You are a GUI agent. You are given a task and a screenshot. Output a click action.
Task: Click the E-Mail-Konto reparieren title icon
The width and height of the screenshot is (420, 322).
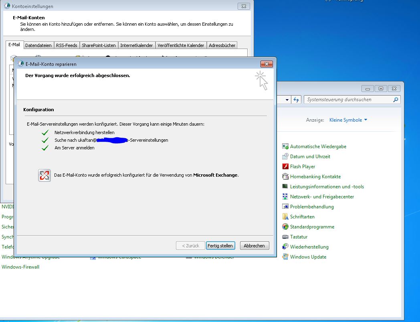tap(20, 64)
